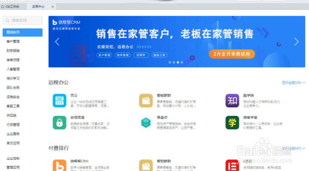Viewport: 309px width, 171px height.
Task: Click the 易盘点 app name text
Action: (x=162, y=118)
